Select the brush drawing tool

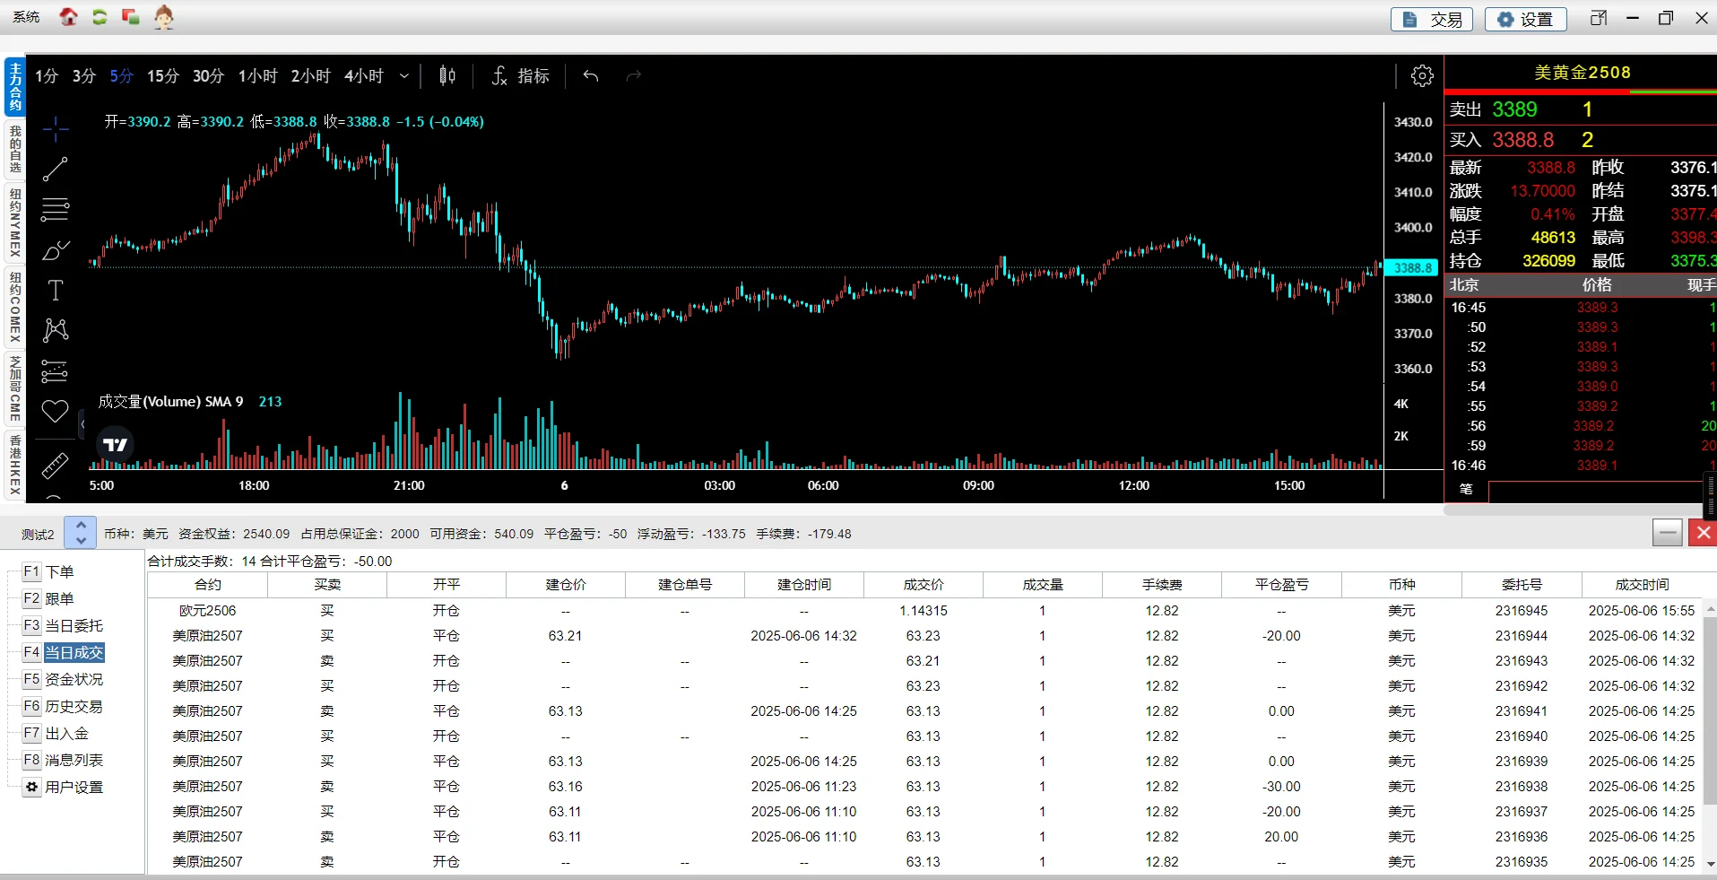56,249
